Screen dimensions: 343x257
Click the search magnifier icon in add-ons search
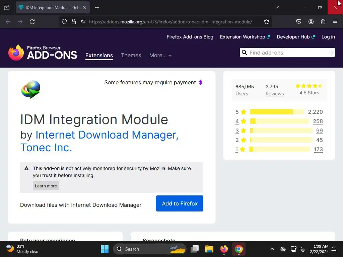point(245,53)
